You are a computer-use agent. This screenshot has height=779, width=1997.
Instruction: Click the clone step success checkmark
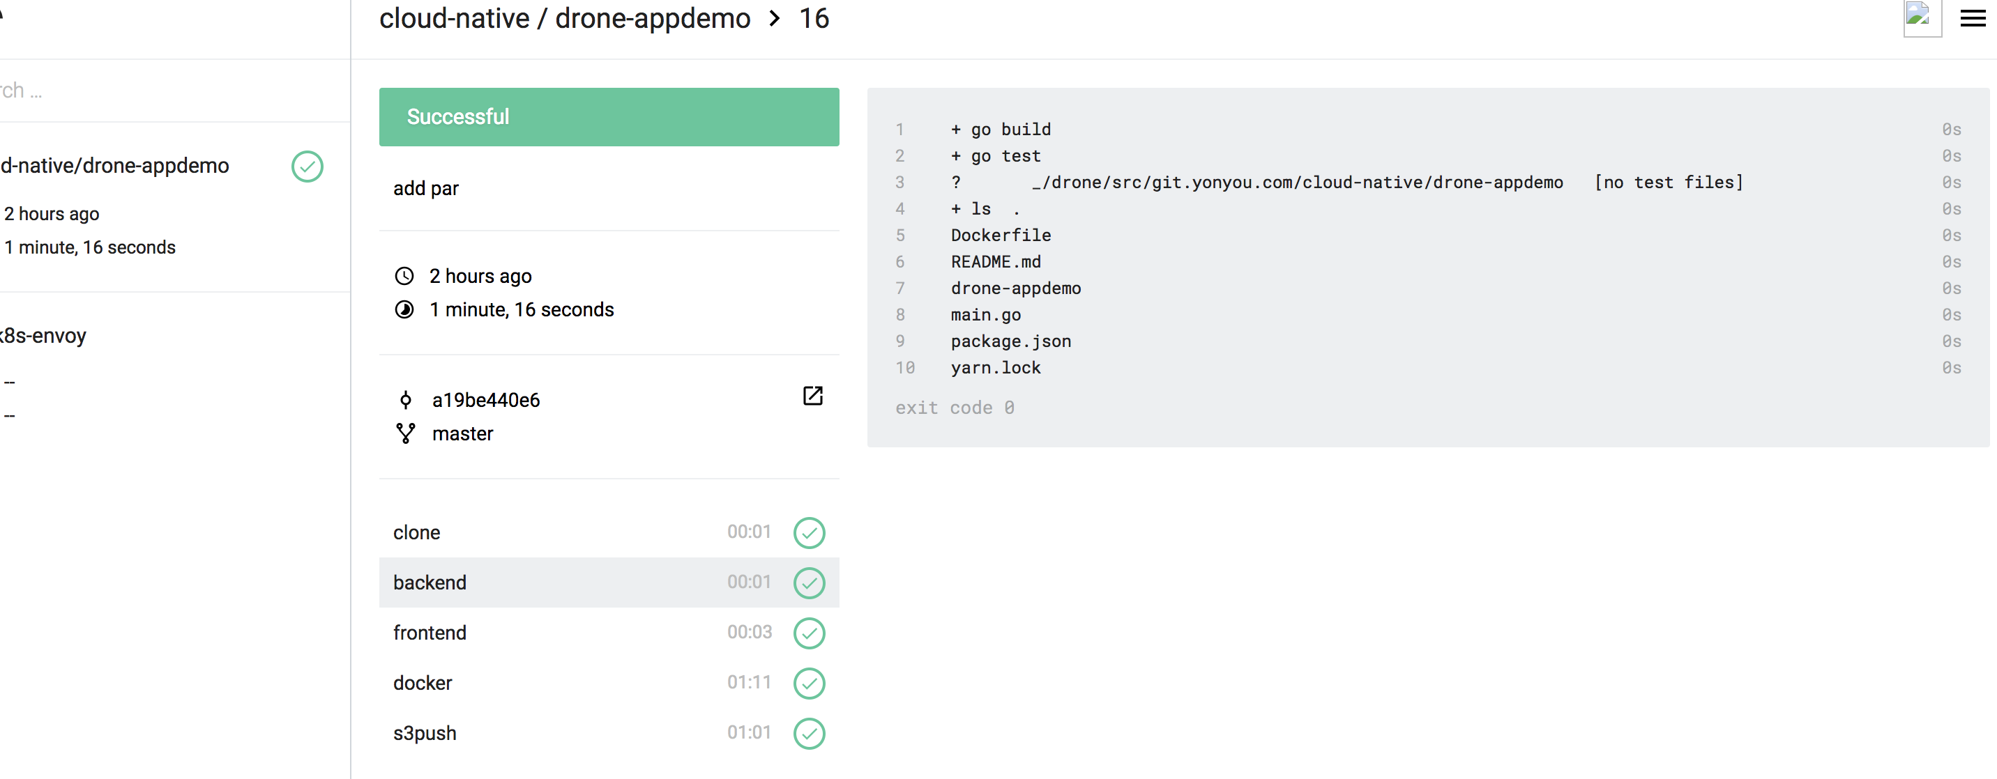click(x=809, y=533)
